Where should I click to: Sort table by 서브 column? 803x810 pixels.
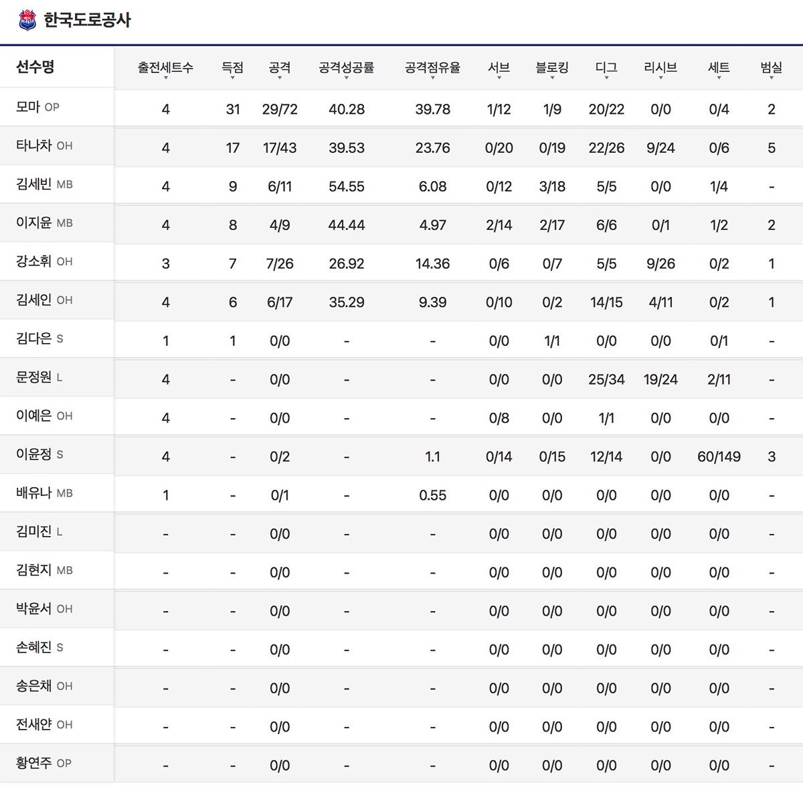(x=499, y=68)
